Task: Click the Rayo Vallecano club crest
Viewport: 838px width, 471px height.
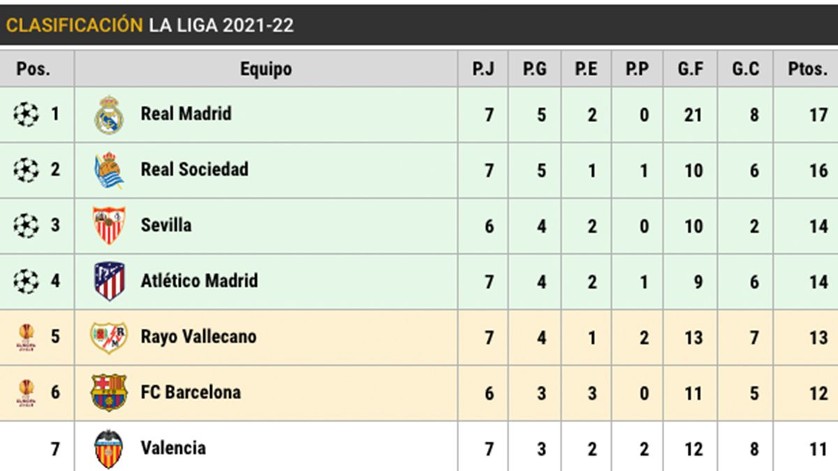Action: 109,337
